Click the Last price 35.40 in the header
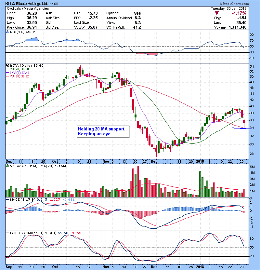This screenshot has width=260, height=270. coord(241,22)
